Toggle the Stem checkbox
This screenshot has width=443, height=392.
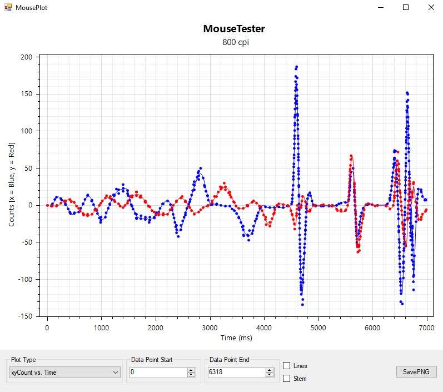pyautogui.click(x=287, y=379)
